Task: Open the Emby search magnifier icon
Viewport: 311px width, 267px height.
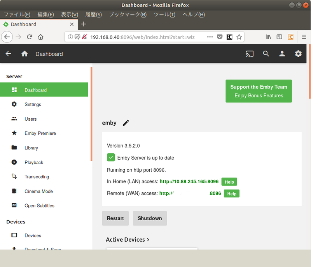Action: click(x=266, y=54)
